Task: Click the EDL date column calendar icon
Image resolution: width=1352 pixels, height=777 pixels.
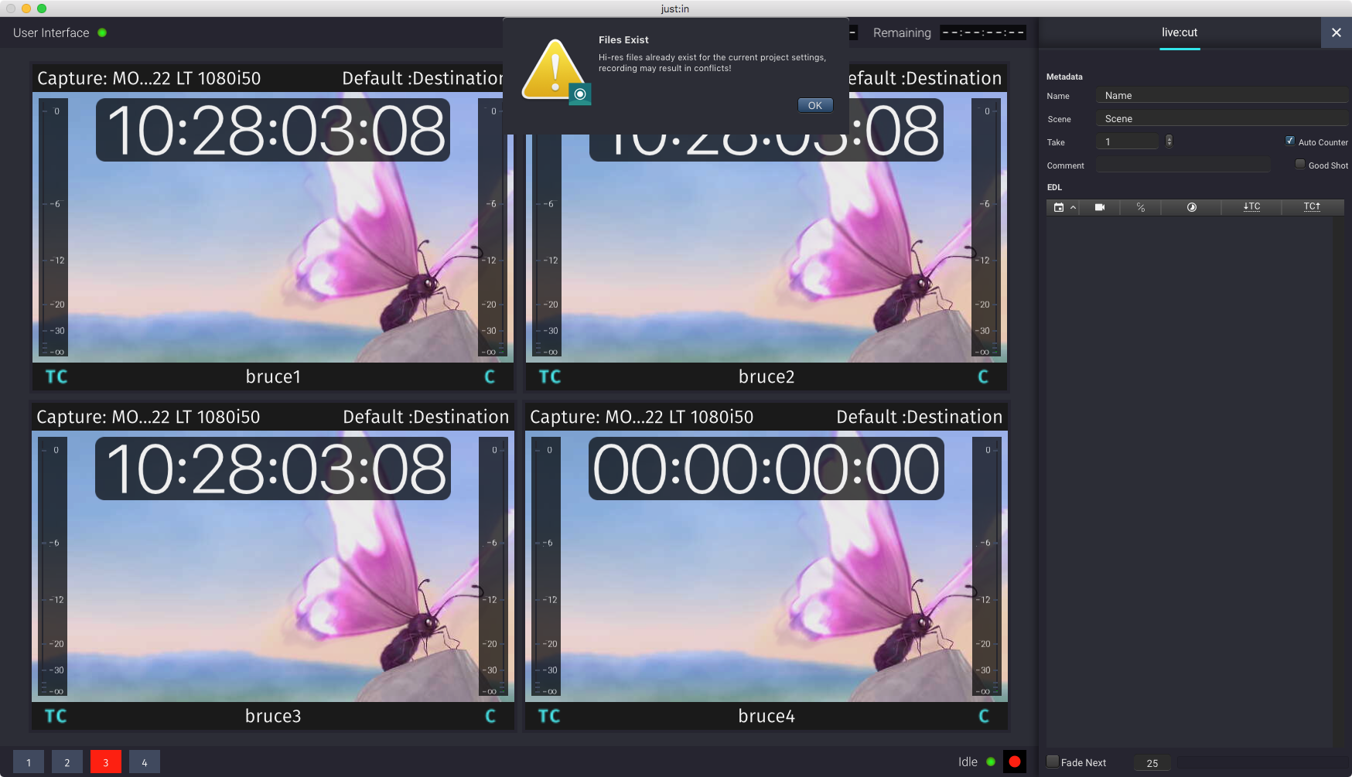Action: pyautogui.click(x=1059, y=207)
